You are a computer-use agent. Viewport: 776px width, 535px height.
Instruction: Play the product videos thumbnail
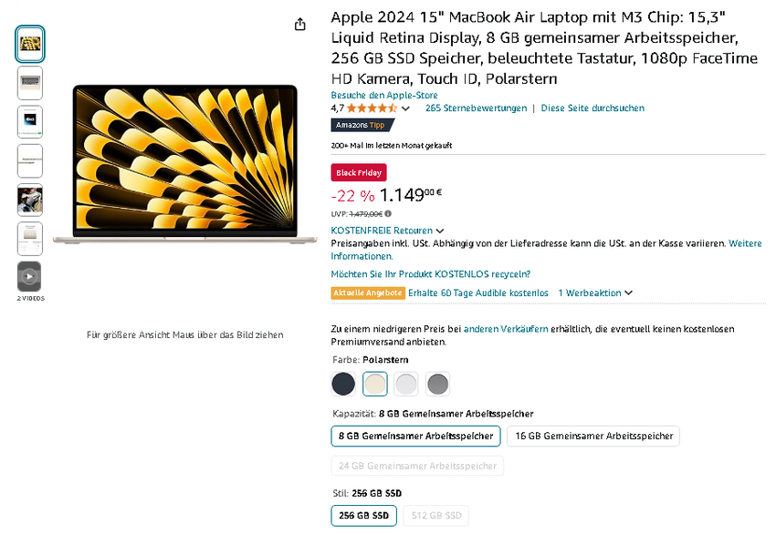tap(29, 276)
